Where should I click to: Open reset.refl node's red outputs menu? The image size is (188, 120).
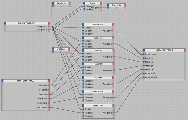tap(113, 78)
